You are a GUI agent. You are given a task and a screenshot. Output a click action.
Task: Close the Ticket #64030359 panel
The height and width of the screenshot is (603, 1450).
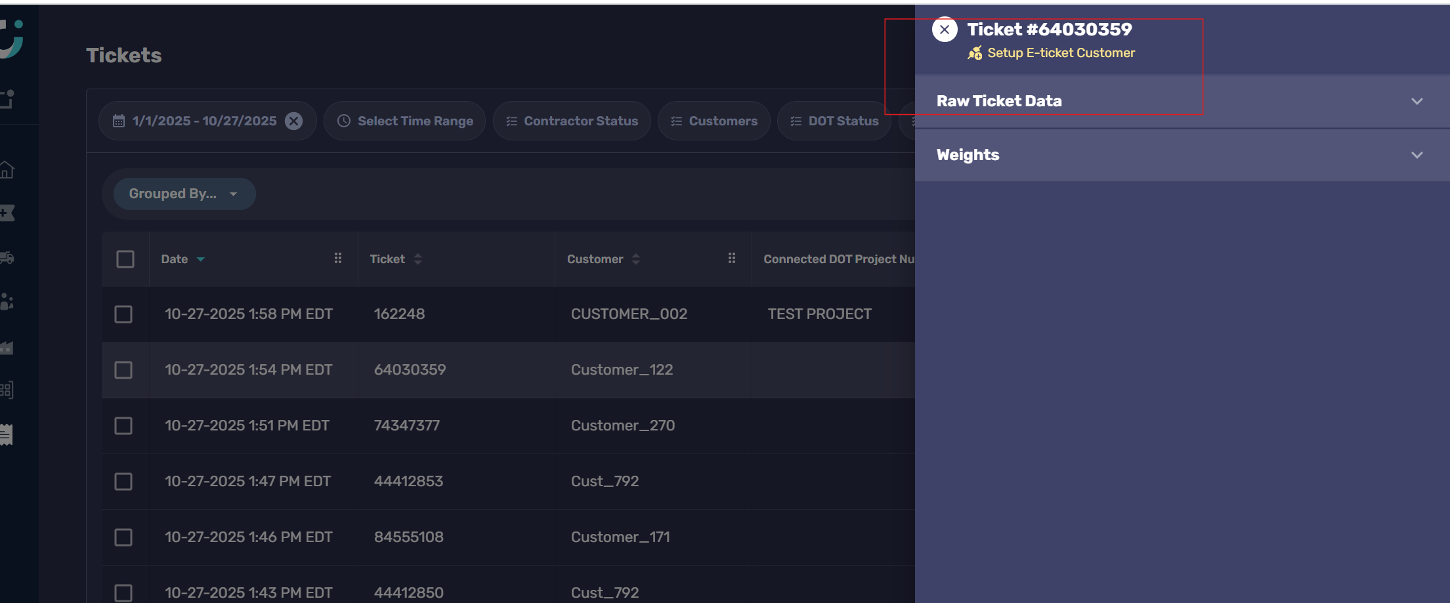click(945, 30)
